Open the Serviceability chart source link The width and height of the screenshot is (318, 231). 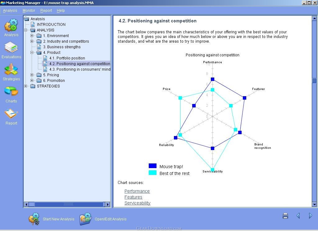pos(137,203)
